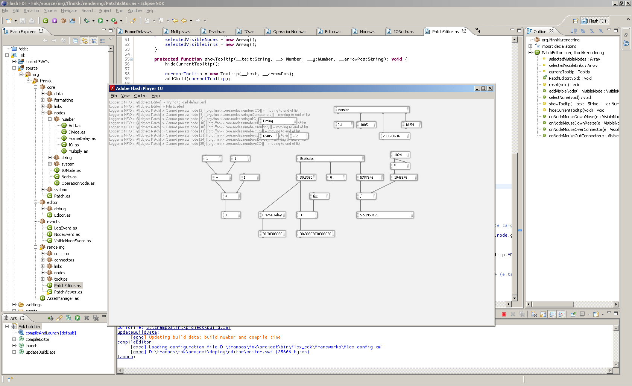Click the Debug bug icon in main toolbar

pyautogui.click(x=87, y=21)
